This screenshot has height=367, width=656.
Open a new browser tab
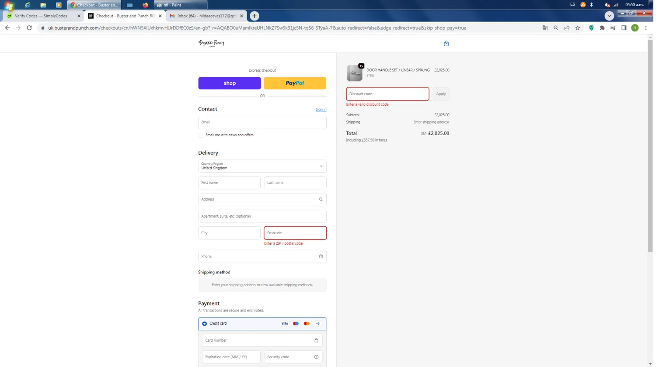(x=255, y=16)
